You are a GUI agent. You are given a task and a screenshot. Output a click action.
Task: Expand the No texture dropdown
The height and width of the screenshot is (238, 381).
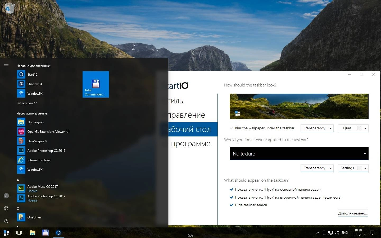pyautogui.click(x=299, y=154)
